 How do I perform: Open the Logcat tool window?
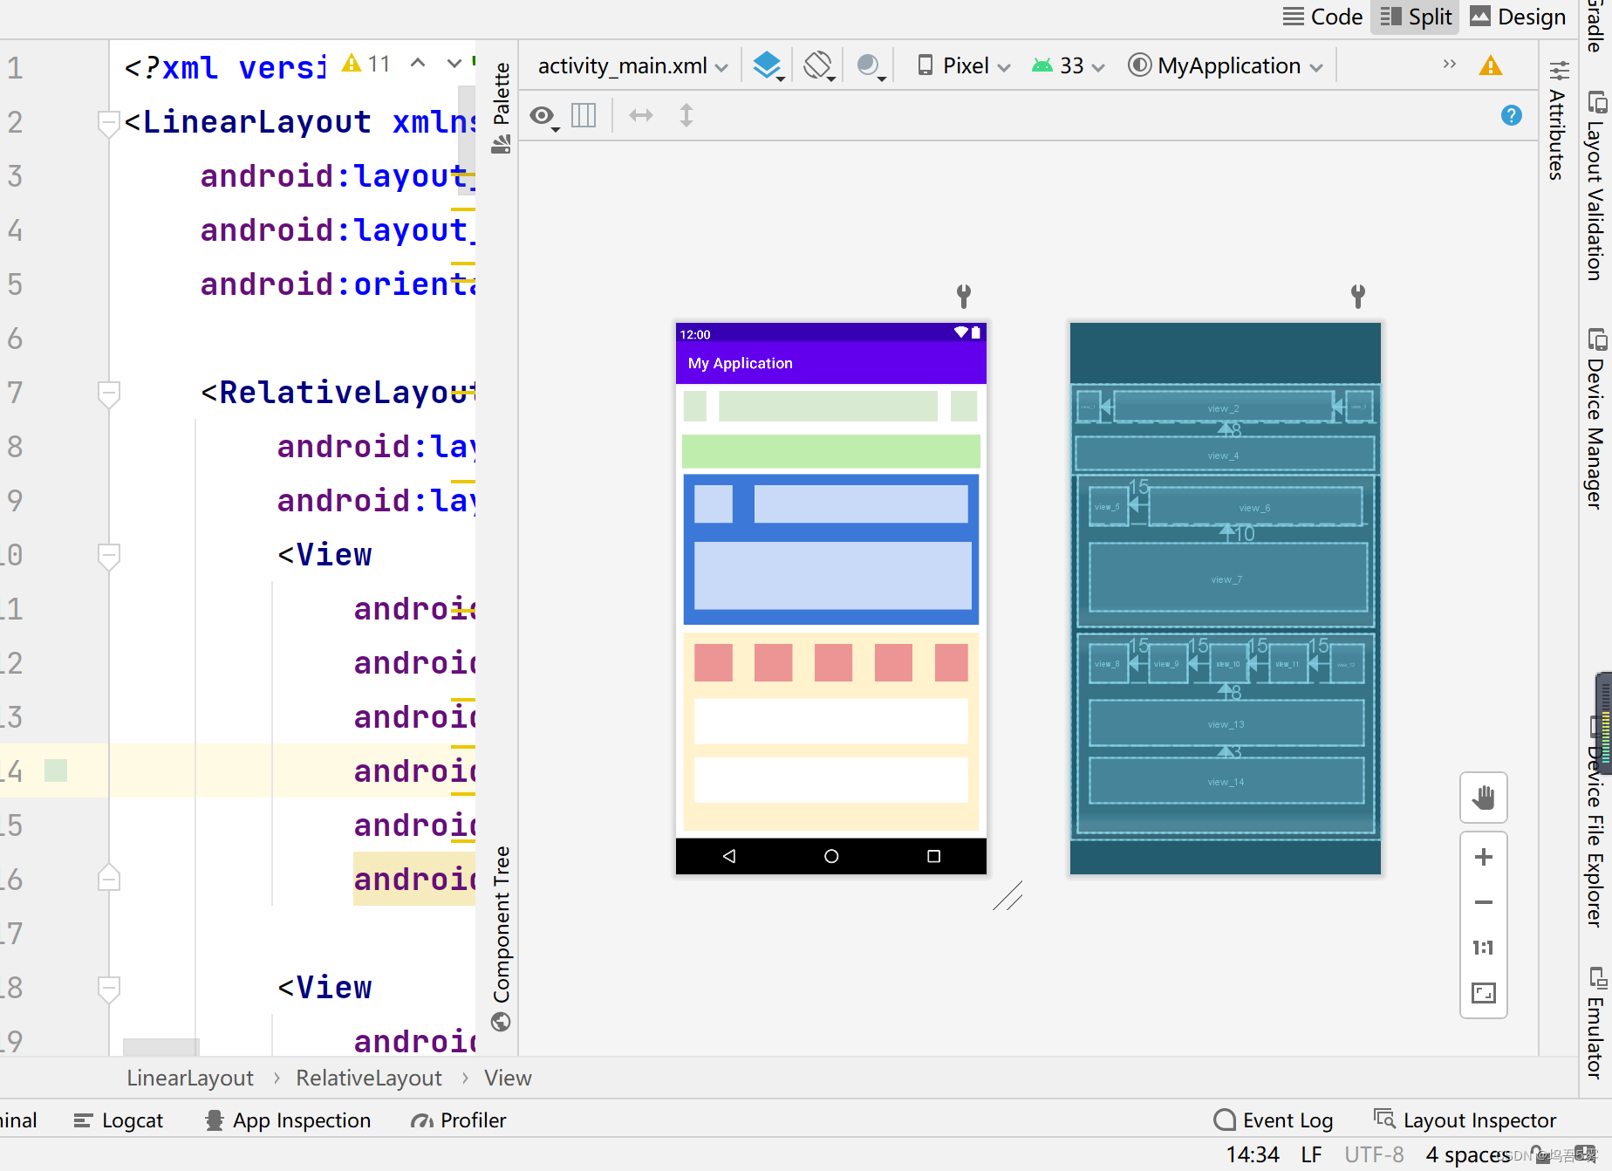(119, 1120)
